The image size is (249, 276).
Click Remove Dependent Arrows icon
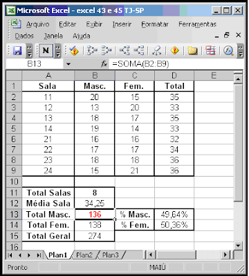click(x=139, y=50)
